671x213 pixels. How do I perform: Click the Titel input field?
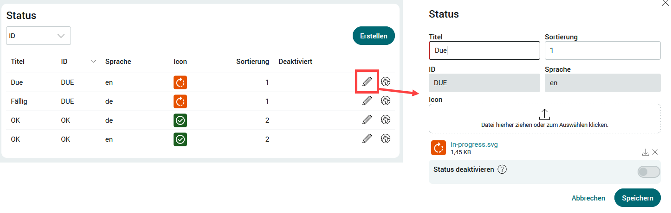484,50
